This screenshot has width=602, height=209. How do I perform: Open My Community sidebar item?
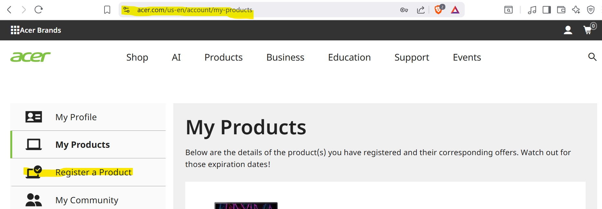88,199
